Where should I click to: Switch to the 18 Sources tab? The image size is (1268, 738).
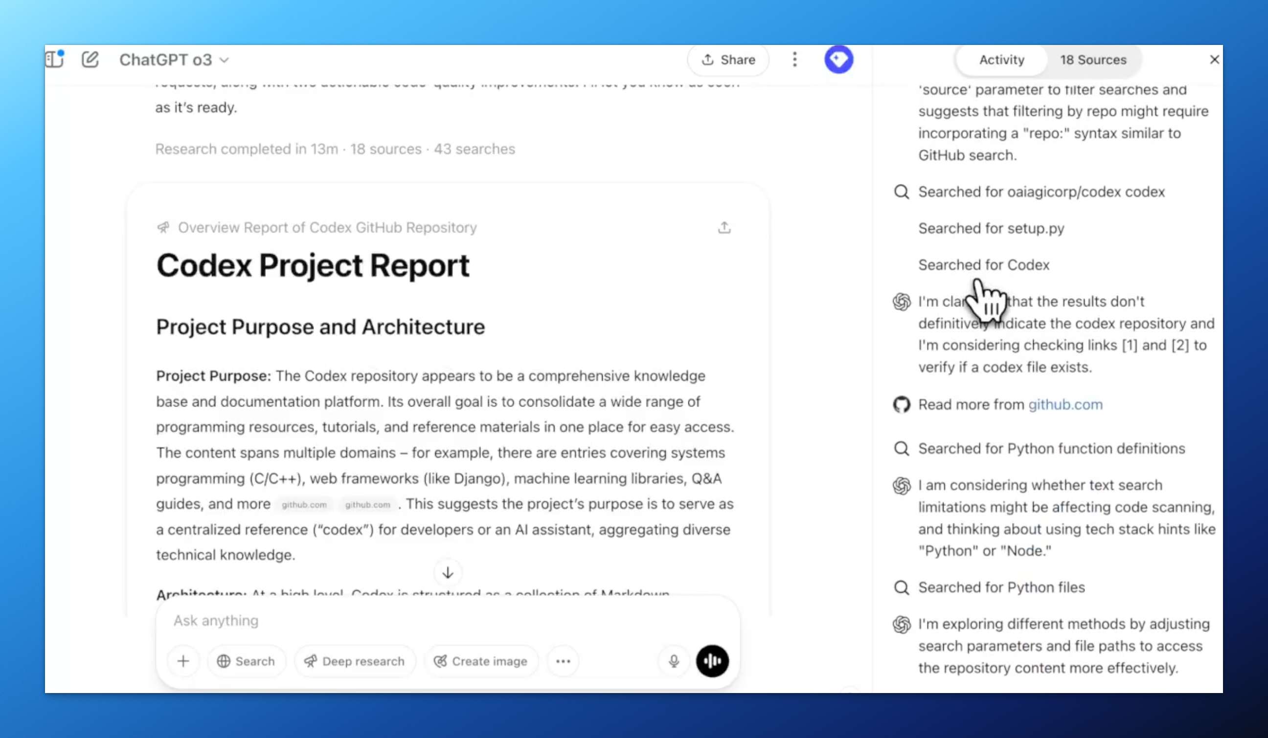click(1093, 60)
